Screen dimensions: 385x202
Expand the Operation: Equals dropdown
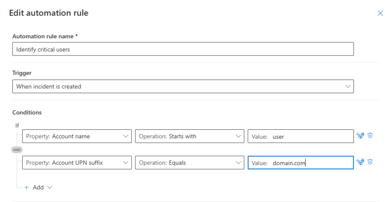(190, 163)
